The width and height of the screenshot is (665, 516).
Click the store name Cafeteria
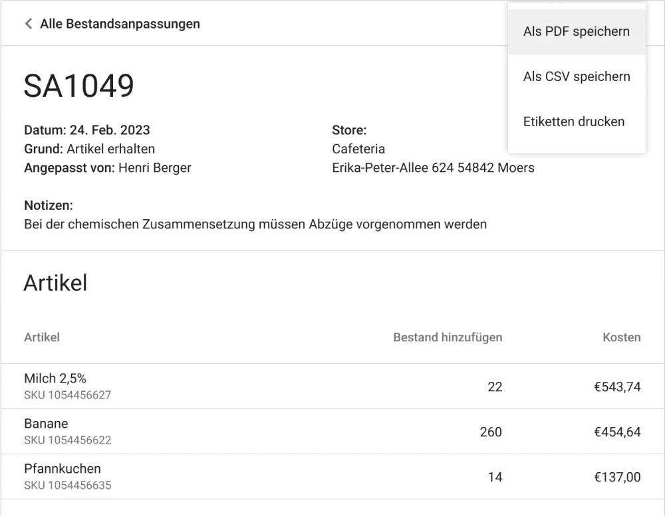tap(358, 149)
